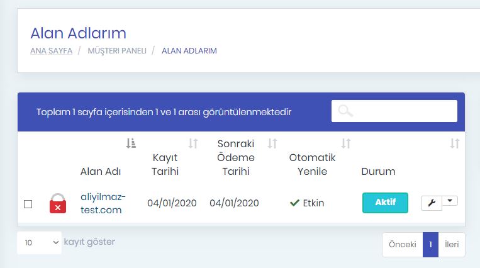
Task: Sort by Sonraki Ödeme Tarihi arrows
Action: [x=272, y=143]
